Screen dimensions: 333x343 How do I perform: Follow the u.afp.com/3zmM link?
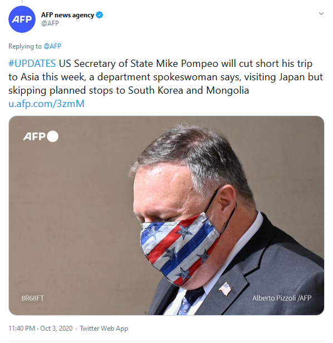(x=46, y=104)
